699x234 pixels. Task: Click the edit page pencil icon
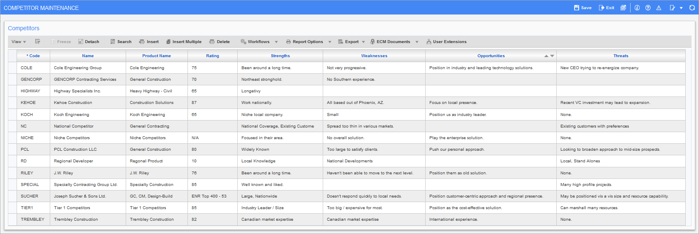(672, 8)
